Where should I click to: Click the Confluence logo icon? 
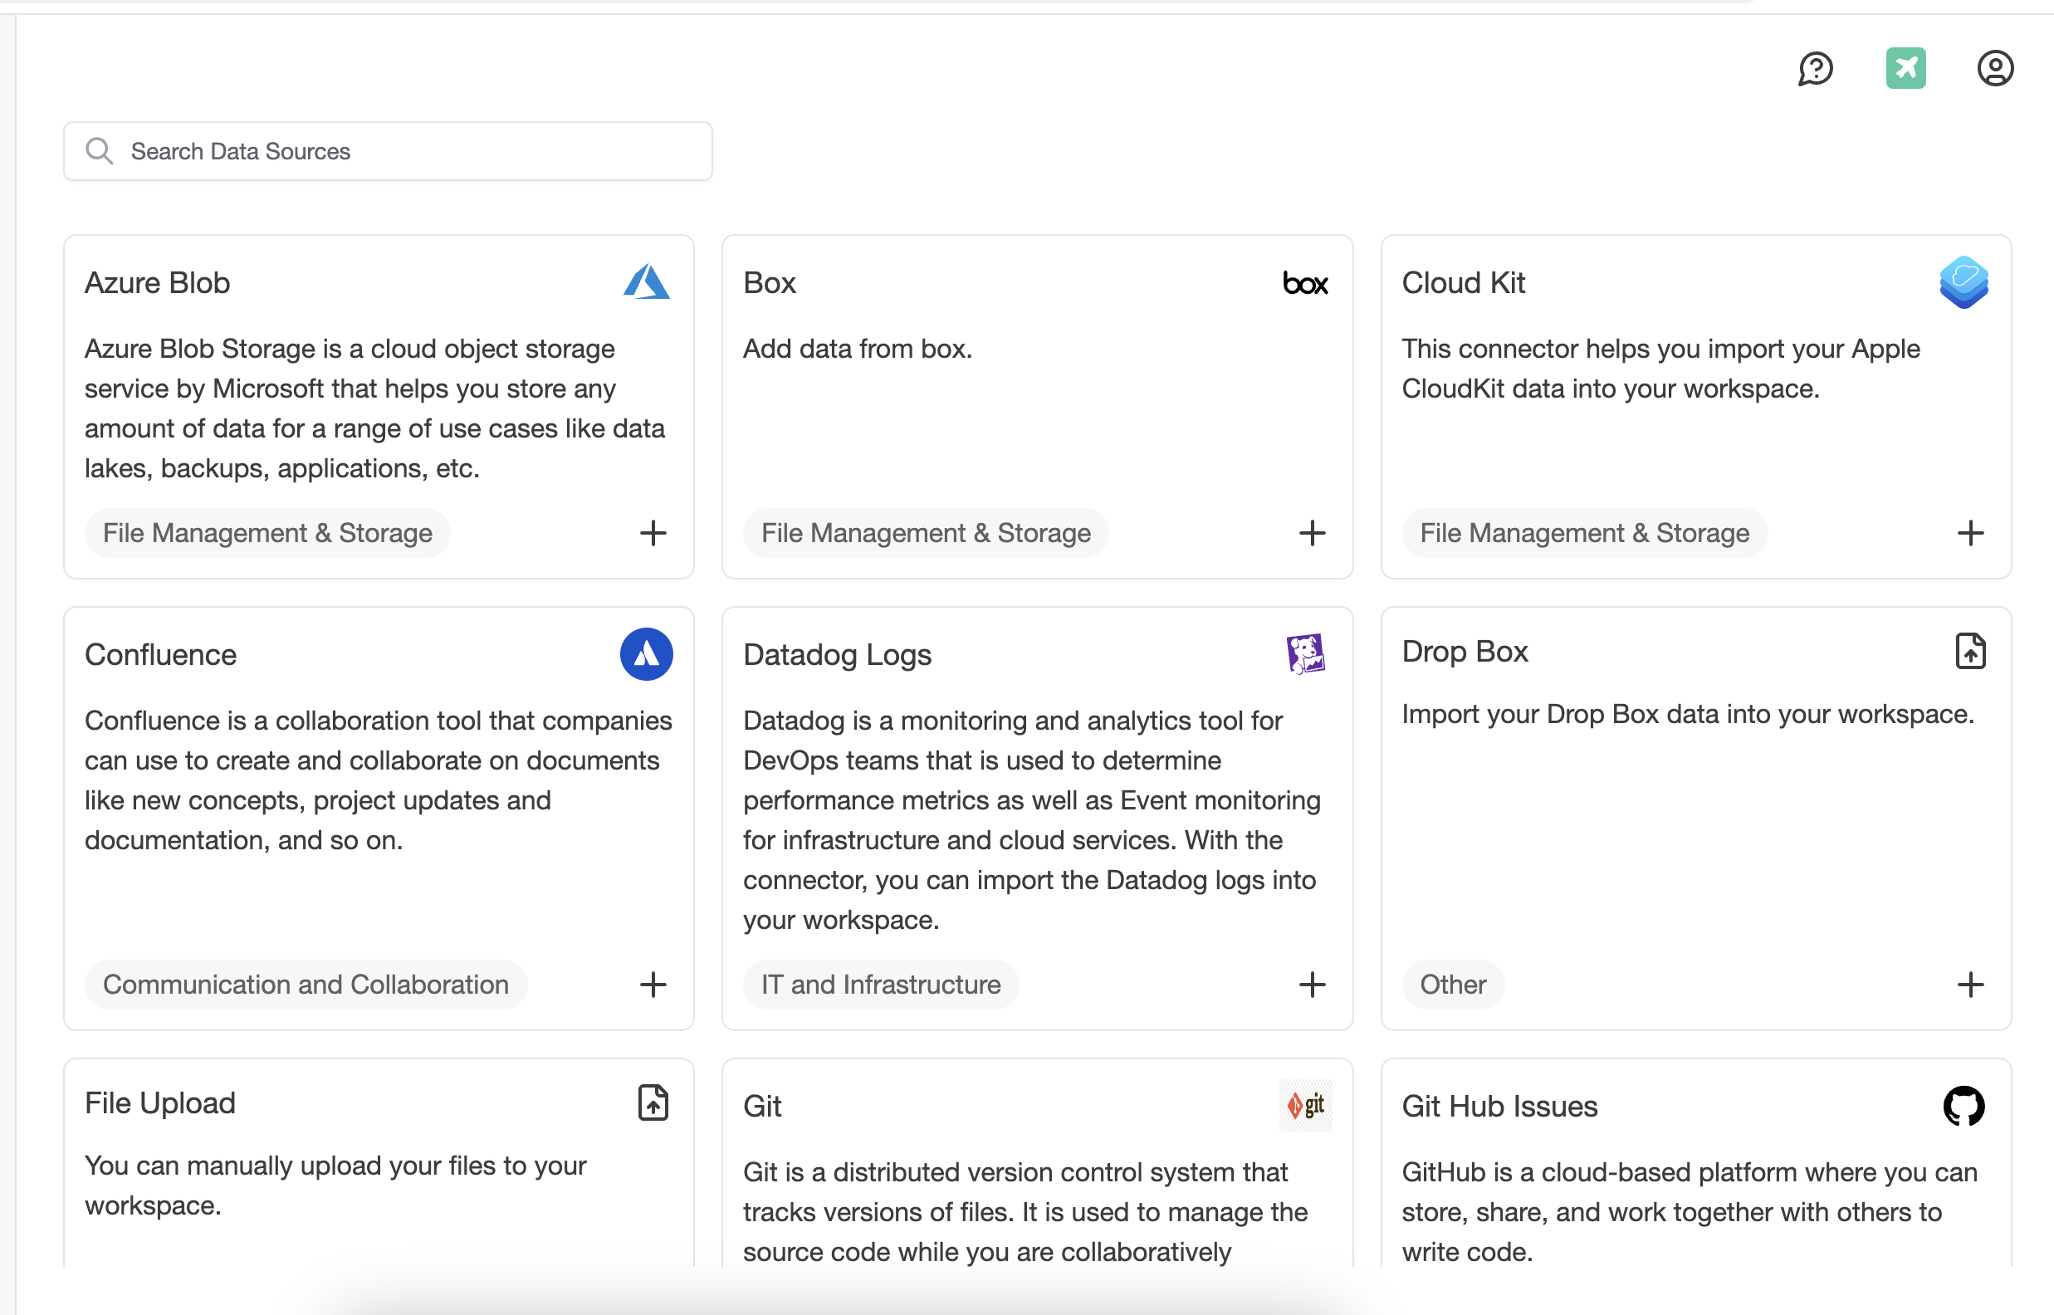pos(646,654)
